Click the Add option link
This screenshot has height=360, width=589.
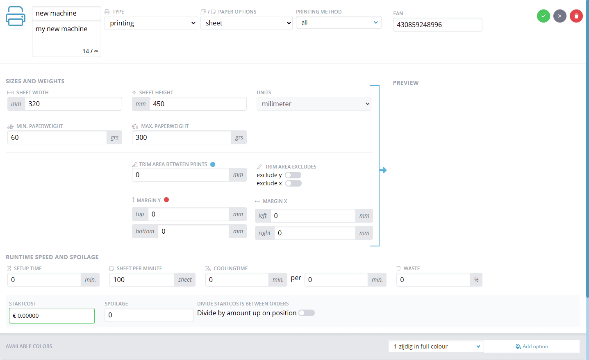535,346
